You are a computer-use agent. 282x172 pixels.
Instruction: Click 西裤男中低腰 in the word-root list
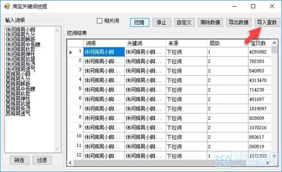click(21, 89)
